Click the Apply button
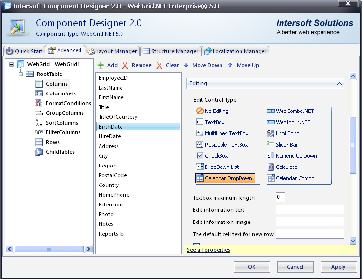The height and width of the screenshot is (279, 362). pyautogui.click(x=338, y=267)
